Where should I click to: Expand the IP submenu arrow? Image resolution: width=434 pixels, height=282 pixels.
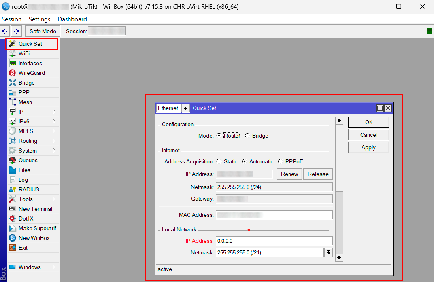pos(54,112)
